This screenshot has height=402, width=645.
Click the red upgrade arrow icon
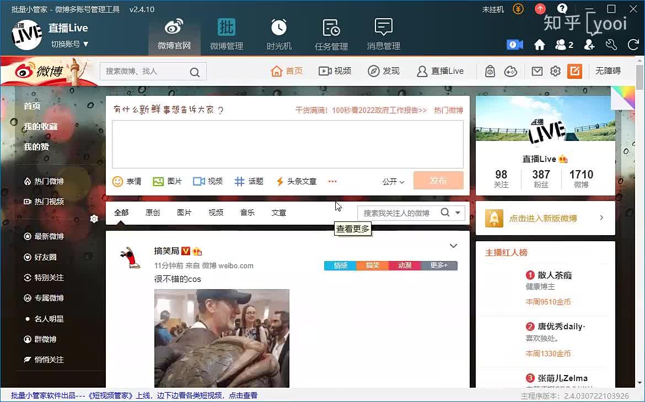click(x=540, y=9)
